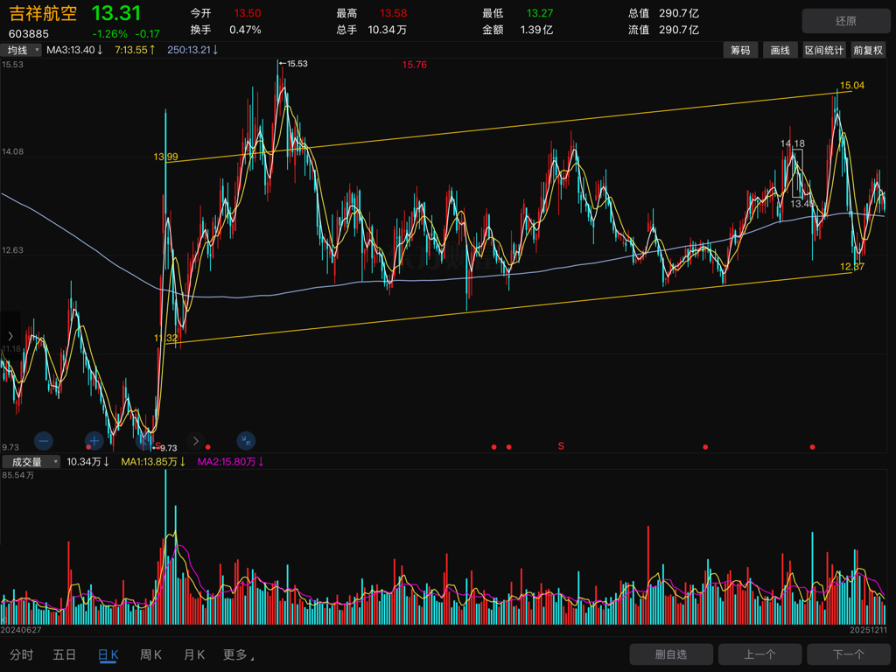Image resolution: width=896 pixels, height=672 pixels.
Task: Click 删自选 to remove from watchlist
Action: tap(671, 654)
